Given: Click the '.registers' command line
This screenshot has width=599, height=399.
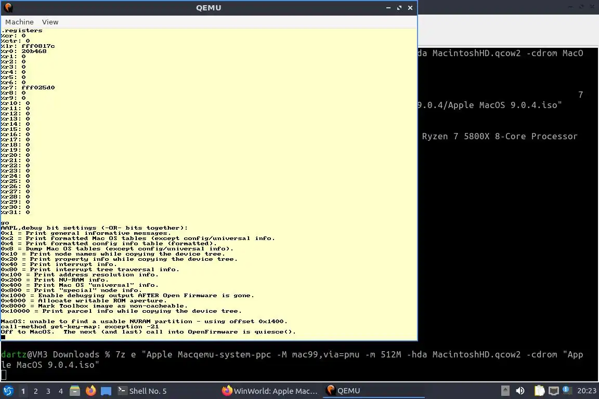Looking at the screenshot, I should (x=22, y=31).
